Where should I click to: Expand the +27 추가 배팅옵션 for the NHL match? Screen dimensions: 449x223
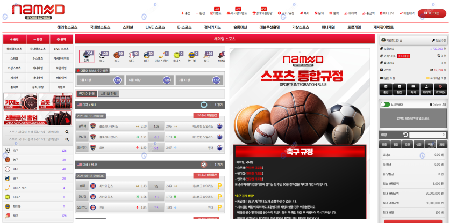(206, 115)
